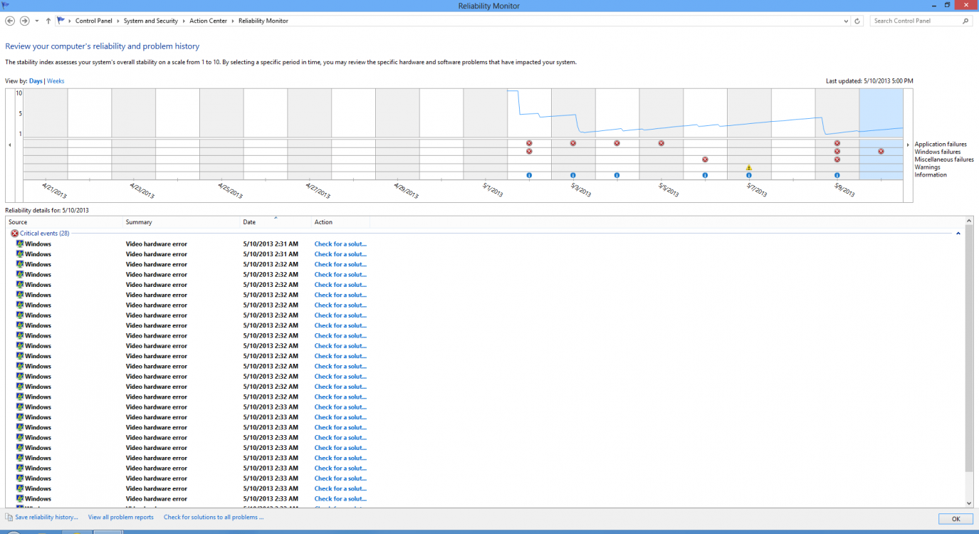This screenshot has width=979, height=534.
Task: Collapse the Critical events group chevron
Action: (x=958, y=234)
